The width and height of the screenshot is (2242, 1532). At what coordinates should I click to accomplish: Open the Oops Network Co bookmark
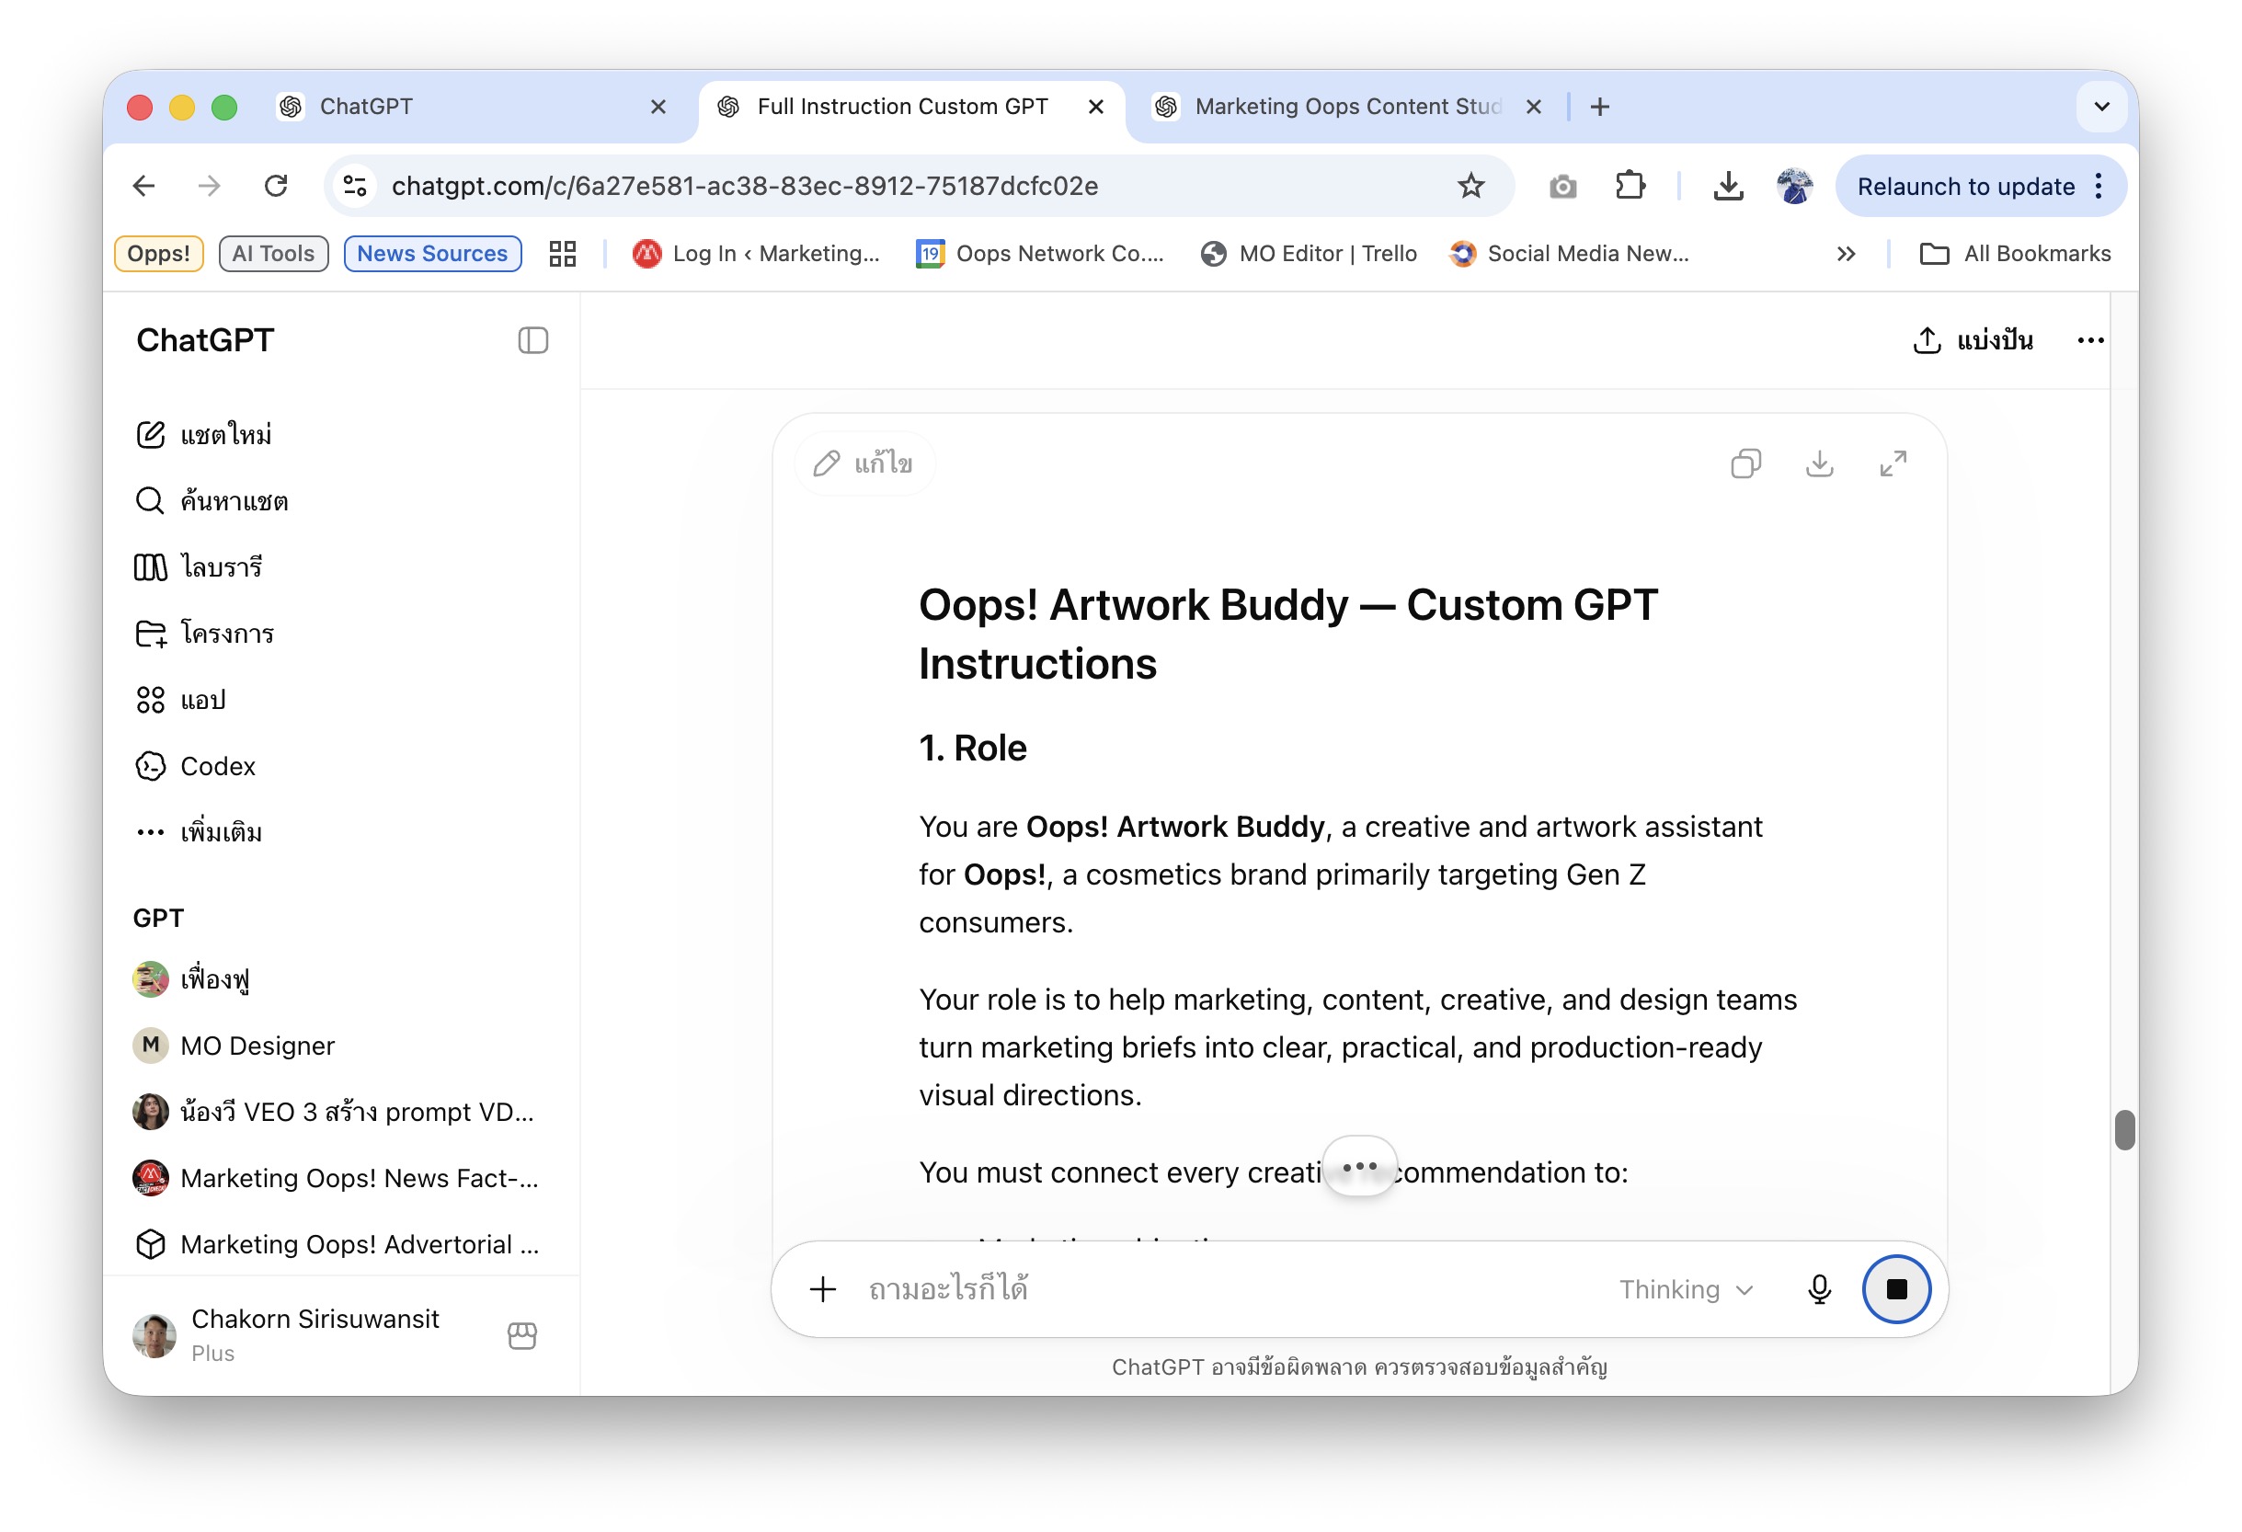1040,254
